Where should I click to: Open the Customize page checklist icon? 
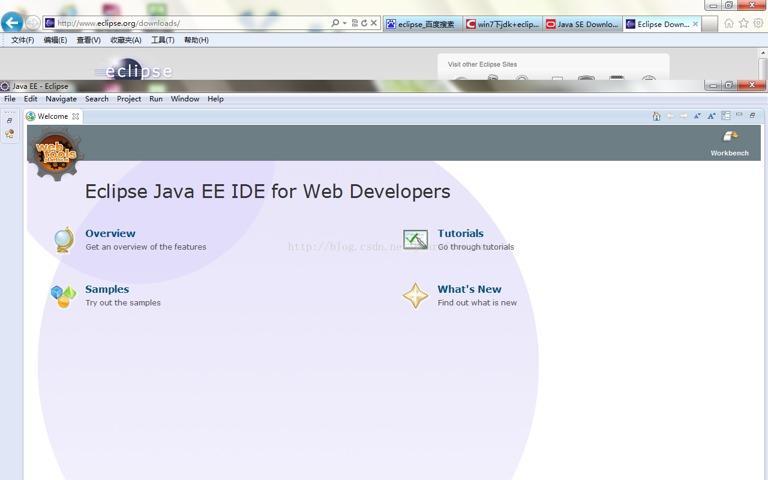[725, 116]
